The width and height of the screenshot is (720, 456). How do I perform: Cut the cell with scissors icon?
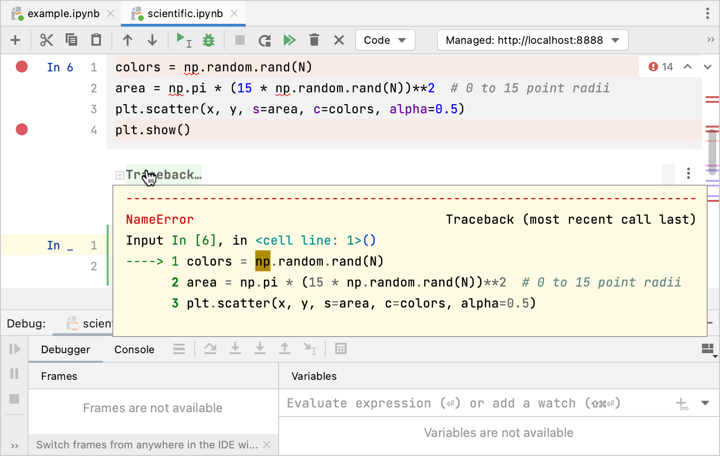coord(47,40)
